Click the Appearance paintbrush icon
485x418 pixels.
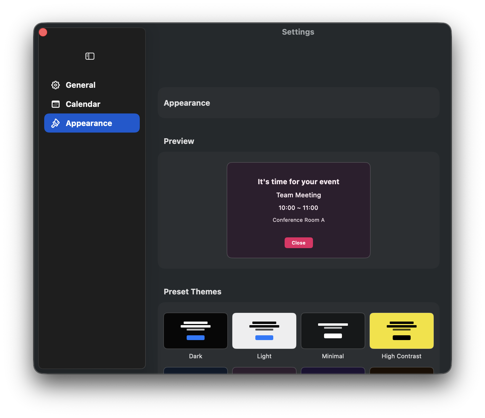(56, 123)
